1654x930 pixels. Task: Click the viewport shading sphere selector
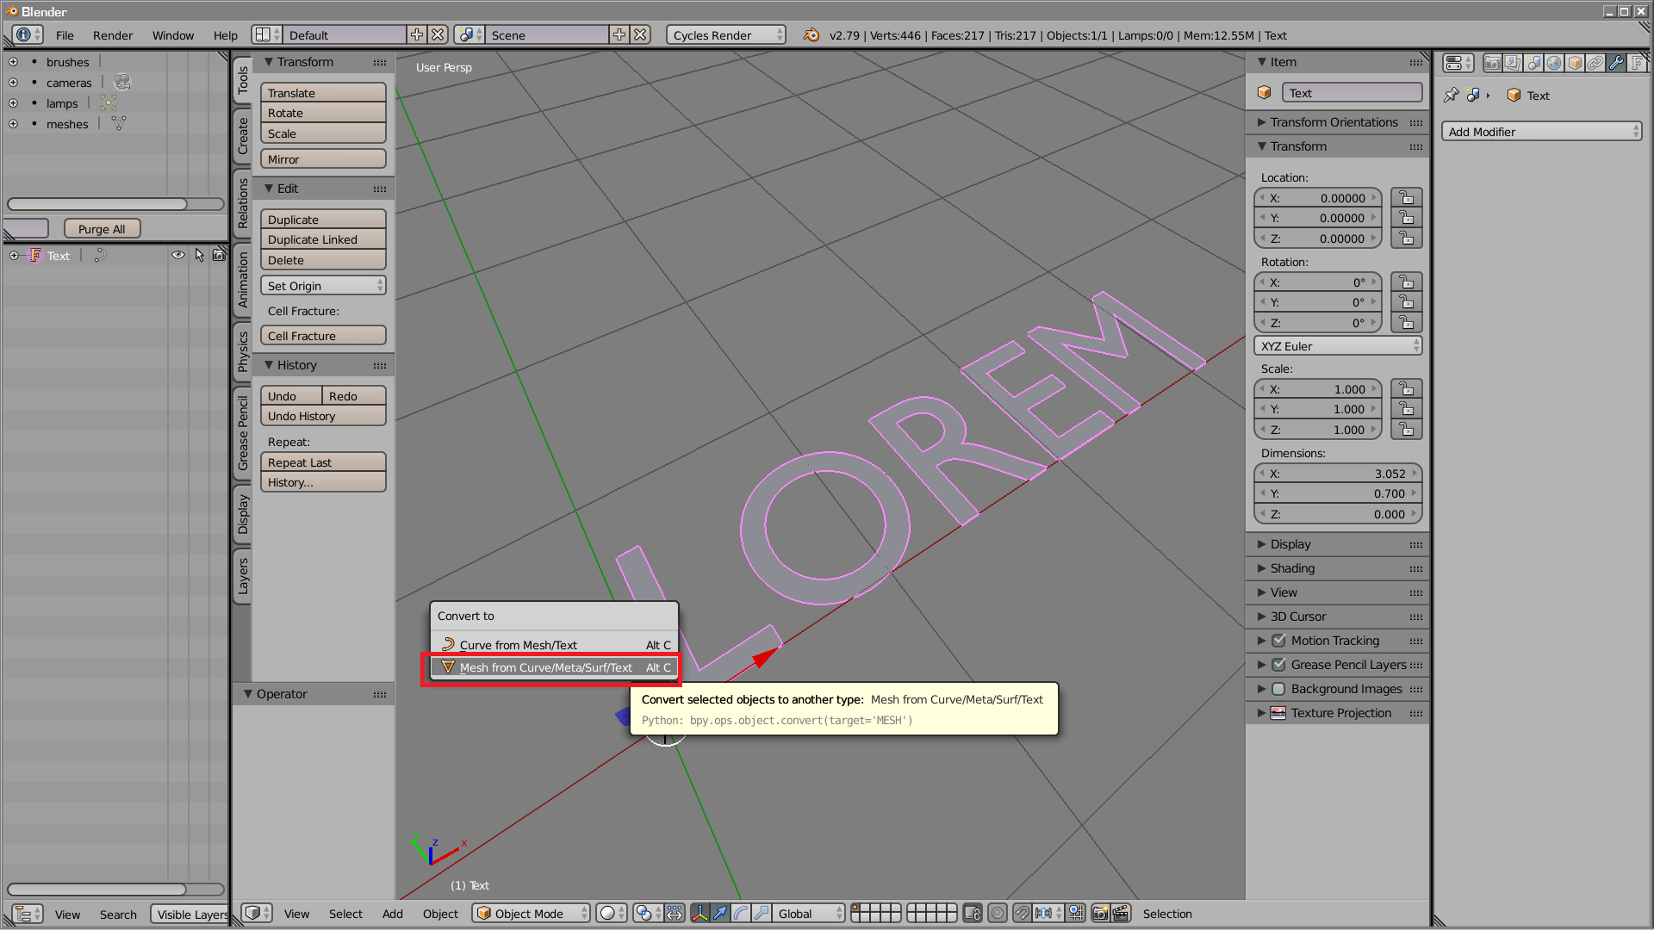tap(612, 914)
